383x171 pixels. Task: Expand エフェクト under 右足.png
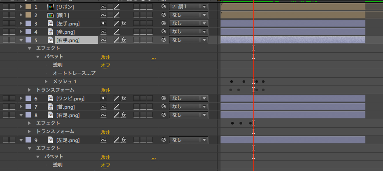tap(29, 123)
